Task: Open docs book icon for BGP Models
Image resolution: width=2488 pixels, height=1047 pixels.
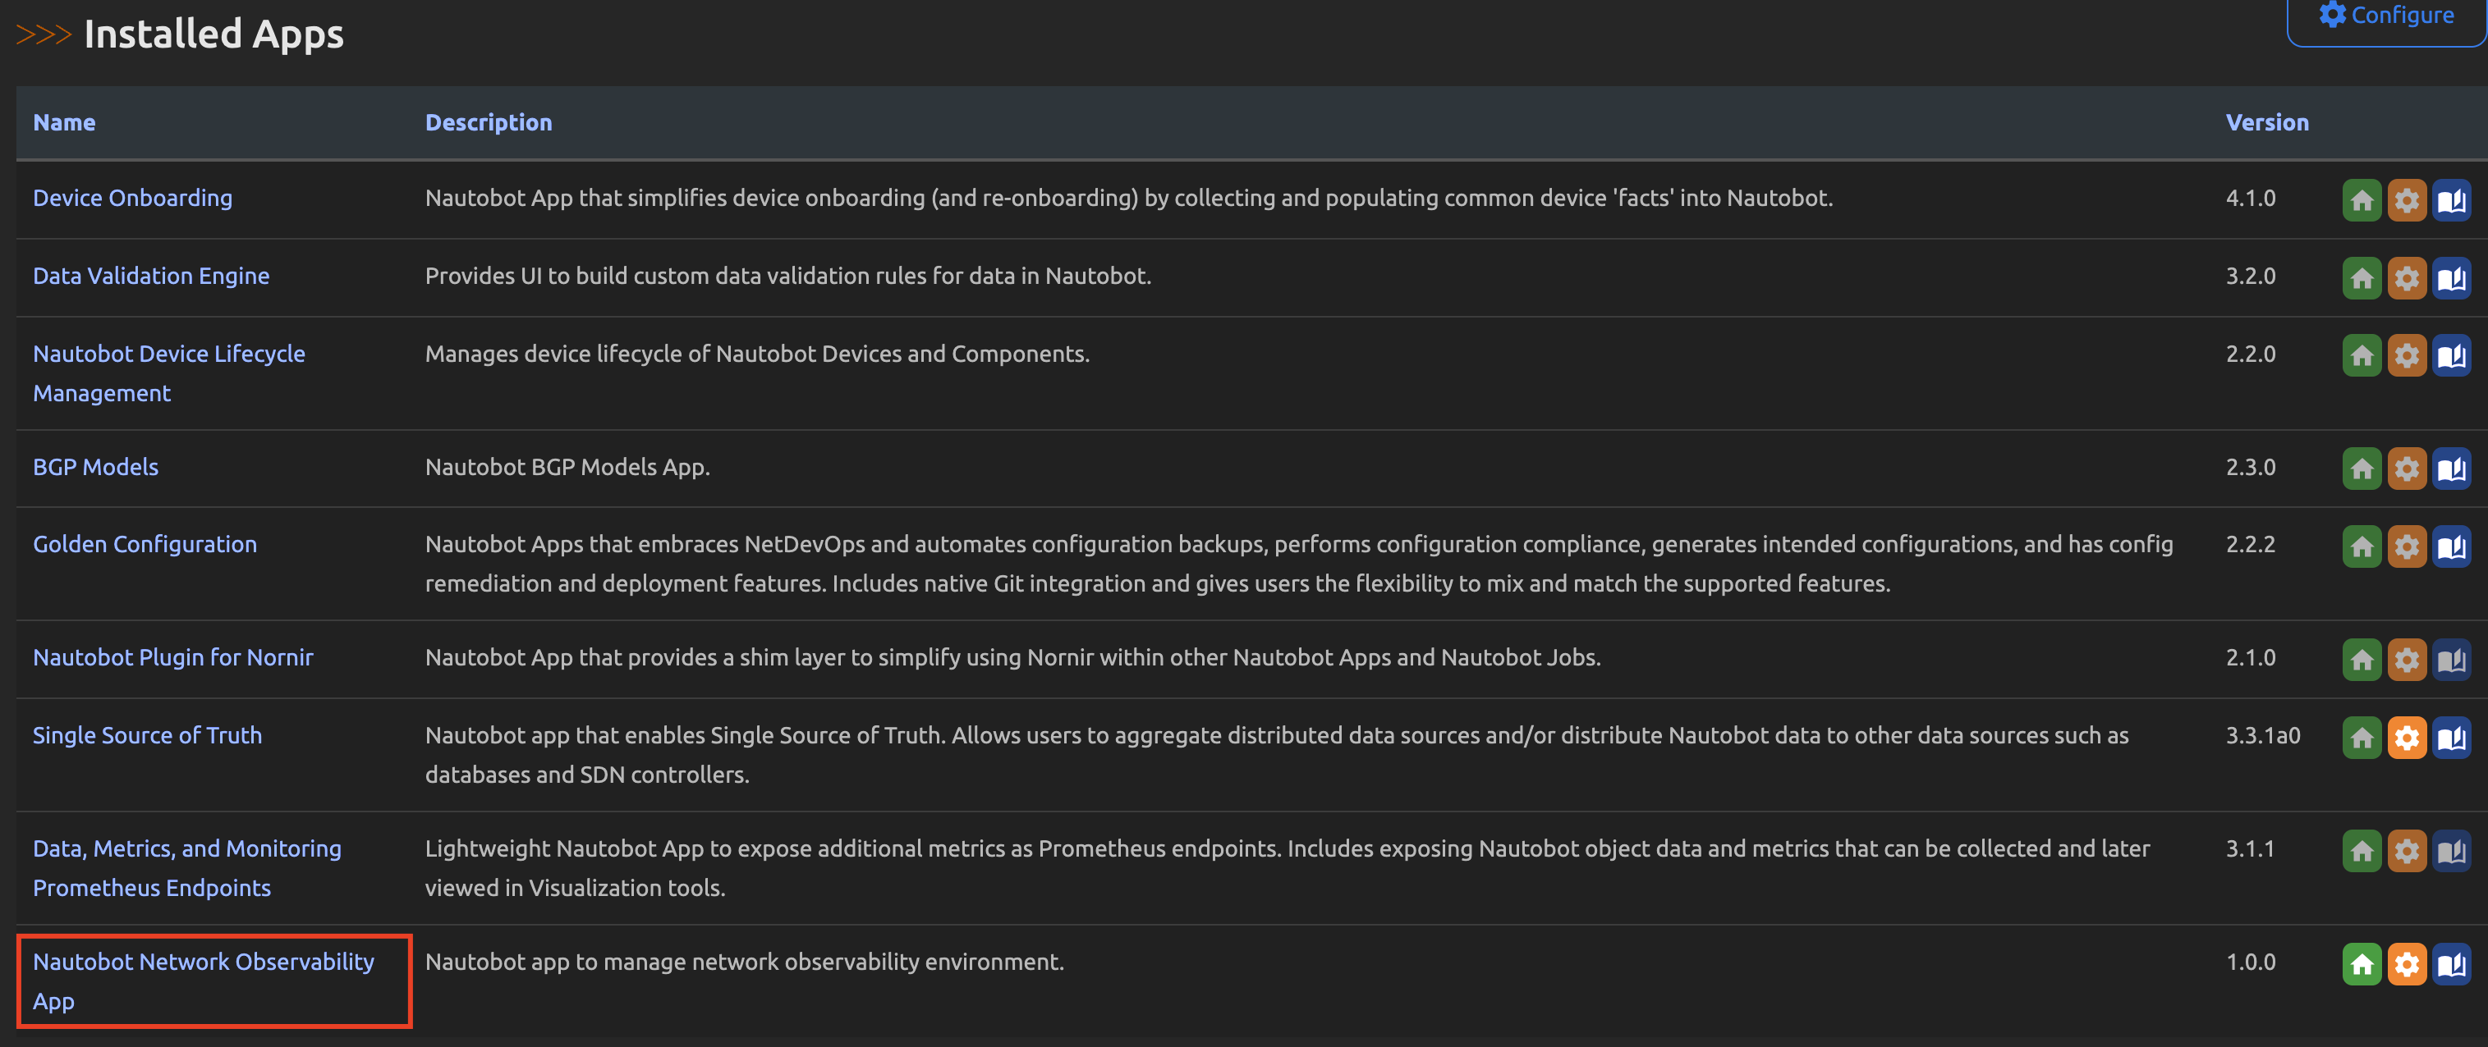Action: tap(2451, 470)
